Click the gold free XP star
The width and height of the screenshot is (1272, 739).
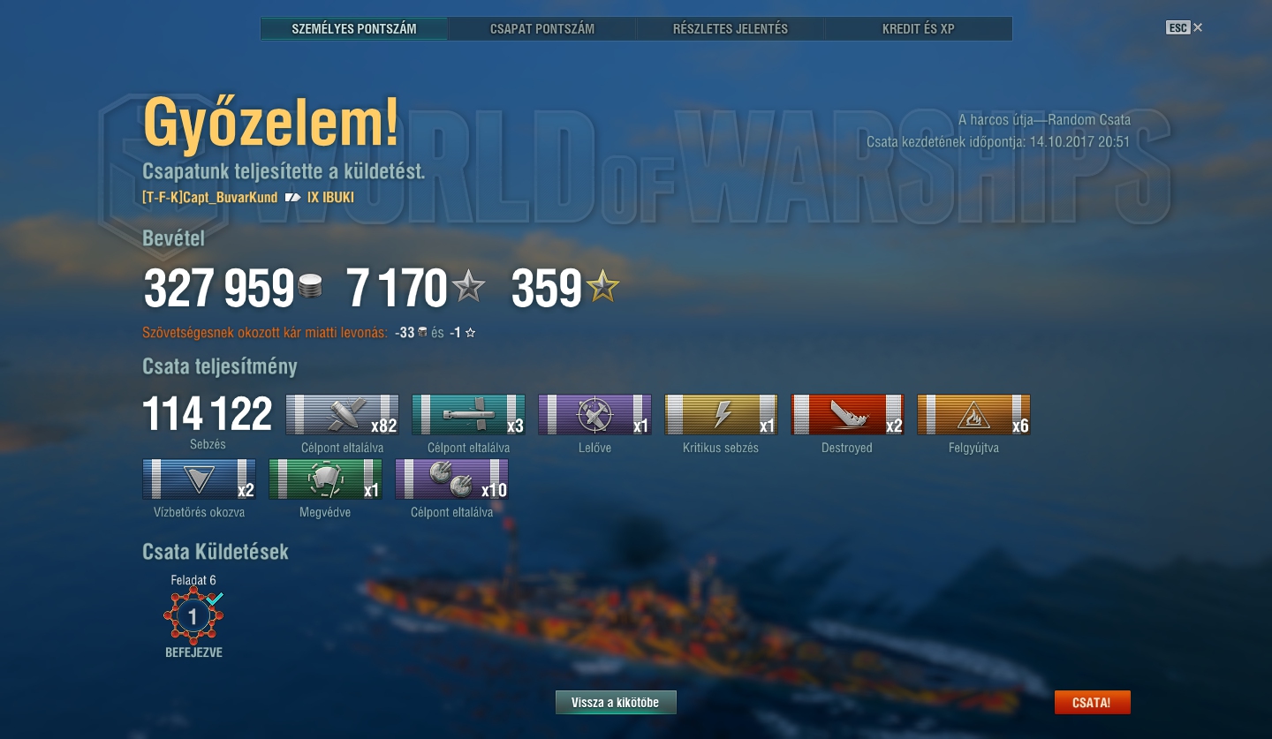pyautogui.click(x=603, y=286)
